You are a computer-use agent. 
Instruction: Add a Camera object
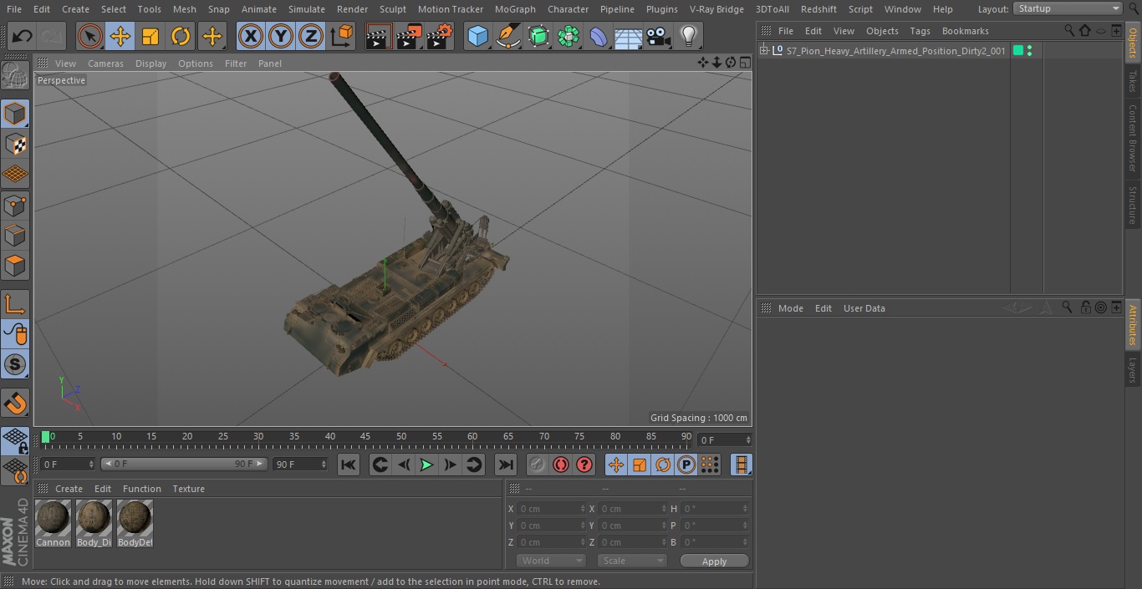click(659, 36)
